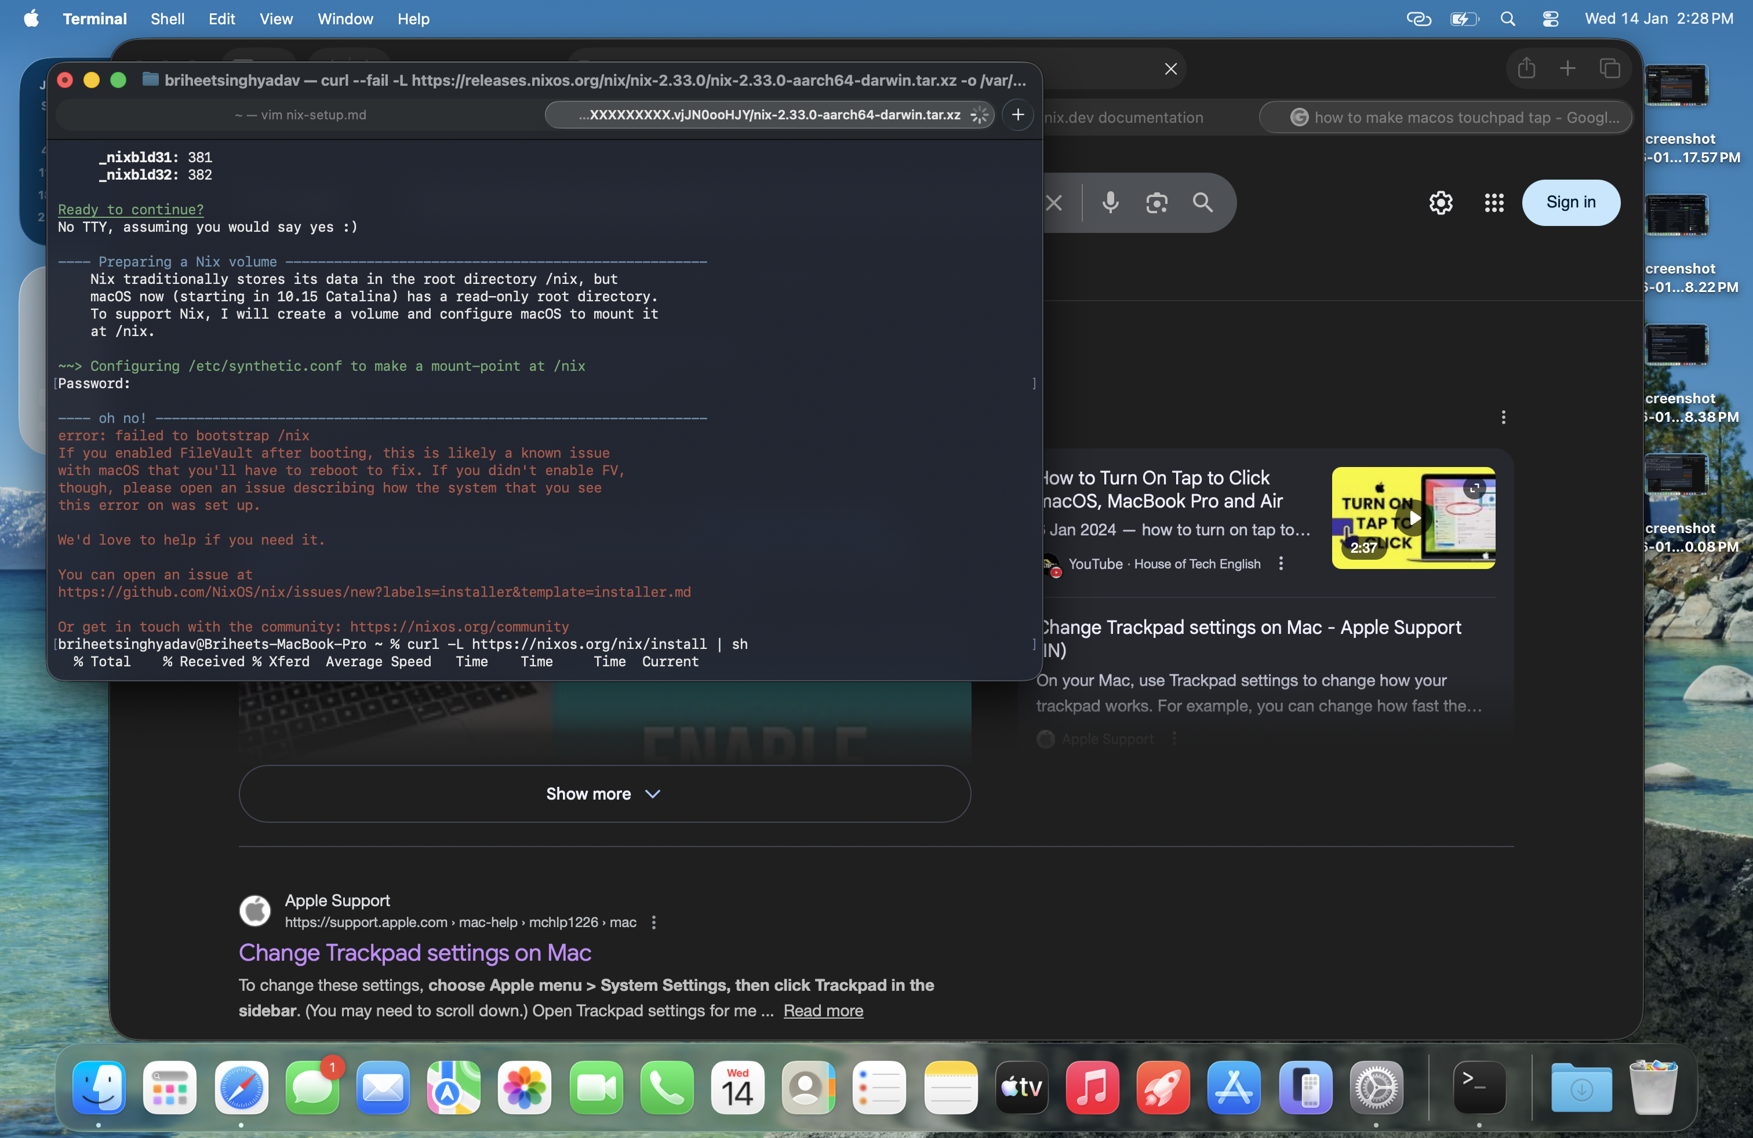Add a new Terminal tab with the plus button
Image resolution: width=1753 pixels, height=1138 pixels.
coord(1018,115)
